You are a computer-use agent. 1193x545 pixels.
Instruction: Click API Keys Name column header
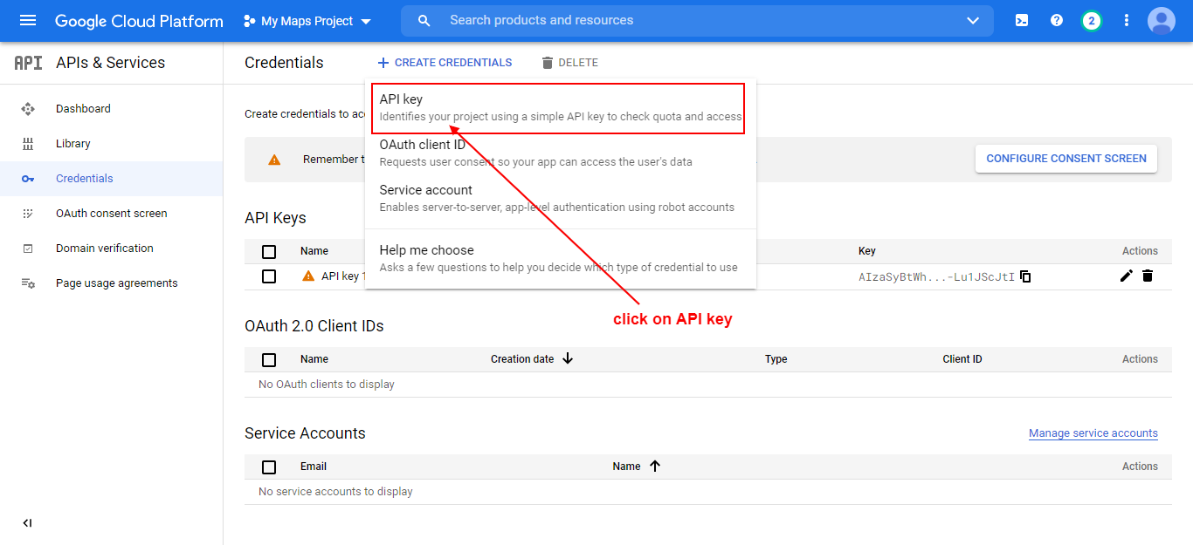pyautogui.click(x=314, y=251)
